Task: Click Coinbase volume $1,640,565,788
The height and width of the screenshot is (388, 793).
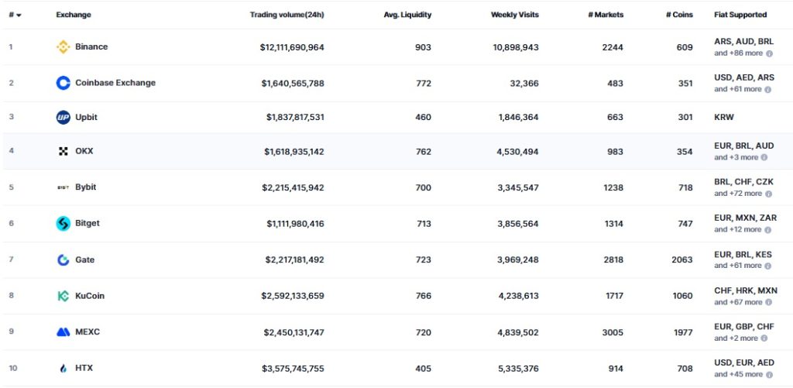Action: point(293,83)
